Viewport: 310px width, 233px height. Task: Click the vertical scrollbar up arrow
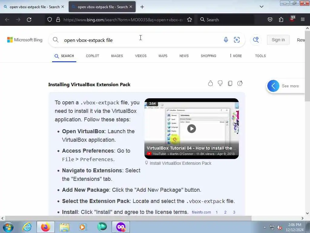pyautogui.click(x=307, y=28)
